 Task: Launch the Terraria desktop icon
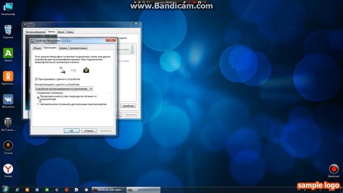point(8,147)
